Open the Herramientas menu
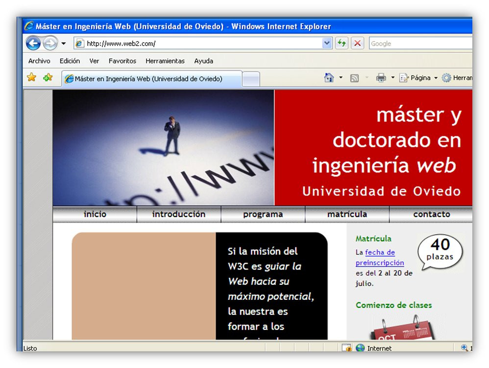The height and width of the screenshot is (368, 489). pyautogui.click(x=165, y=61)
